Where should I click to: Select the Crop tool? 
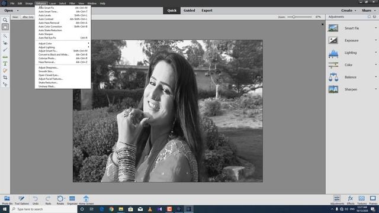(5, 78)
